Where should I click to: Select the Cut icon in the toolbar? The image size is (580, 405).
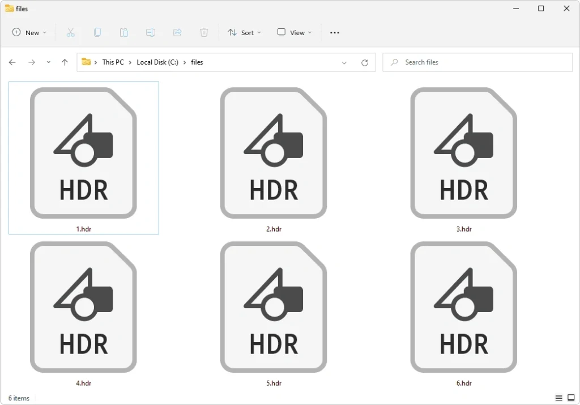point(70,32)
